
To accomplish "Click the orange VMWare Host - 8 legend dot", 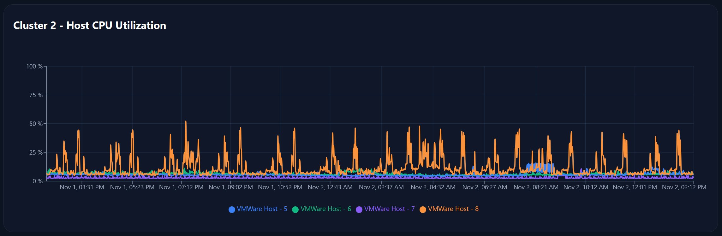I will 423,209.
